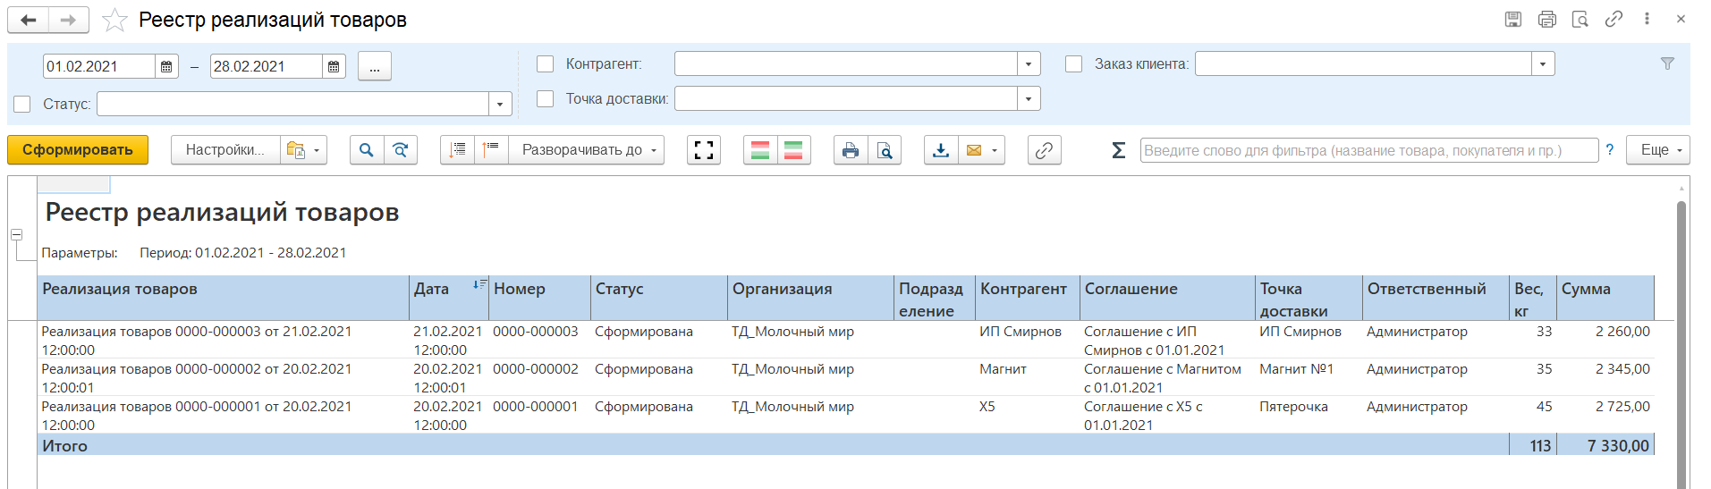This screenshot has width=1711, height=489.
Task: Click the printer icon in report toolbar
Action: tap(851, 150)
